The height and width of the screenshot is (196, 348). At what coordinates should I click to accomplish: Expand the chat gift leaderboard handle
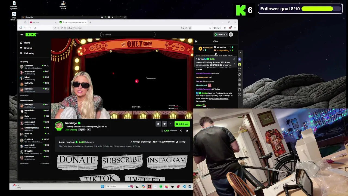pos(216,54)
